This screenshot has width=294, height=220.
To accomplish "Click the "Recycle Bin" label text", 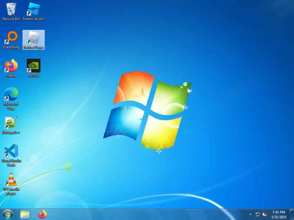I will (x=11, y=19).
